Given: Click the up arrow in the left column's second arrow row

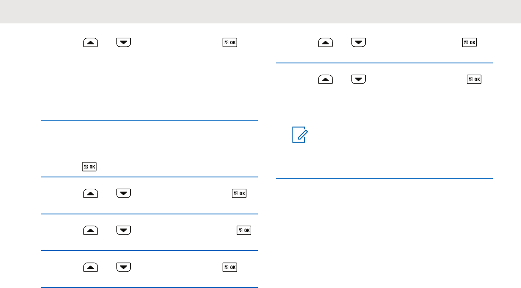Looking at the screenshot, I should [91, 194].
